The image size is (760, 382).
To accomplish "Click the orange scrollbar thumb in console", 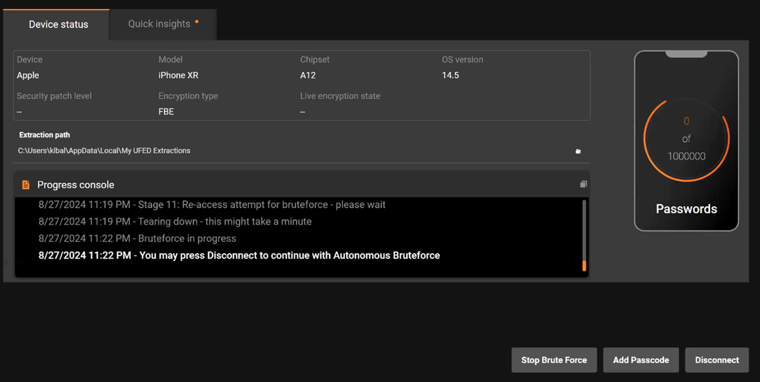I will click(x=584, y=266).
